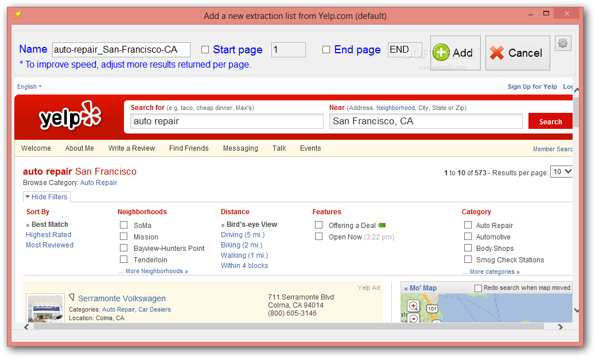The image size is (595, 358).
Task: Open the Messaging tab
Action: pos(240,148)
